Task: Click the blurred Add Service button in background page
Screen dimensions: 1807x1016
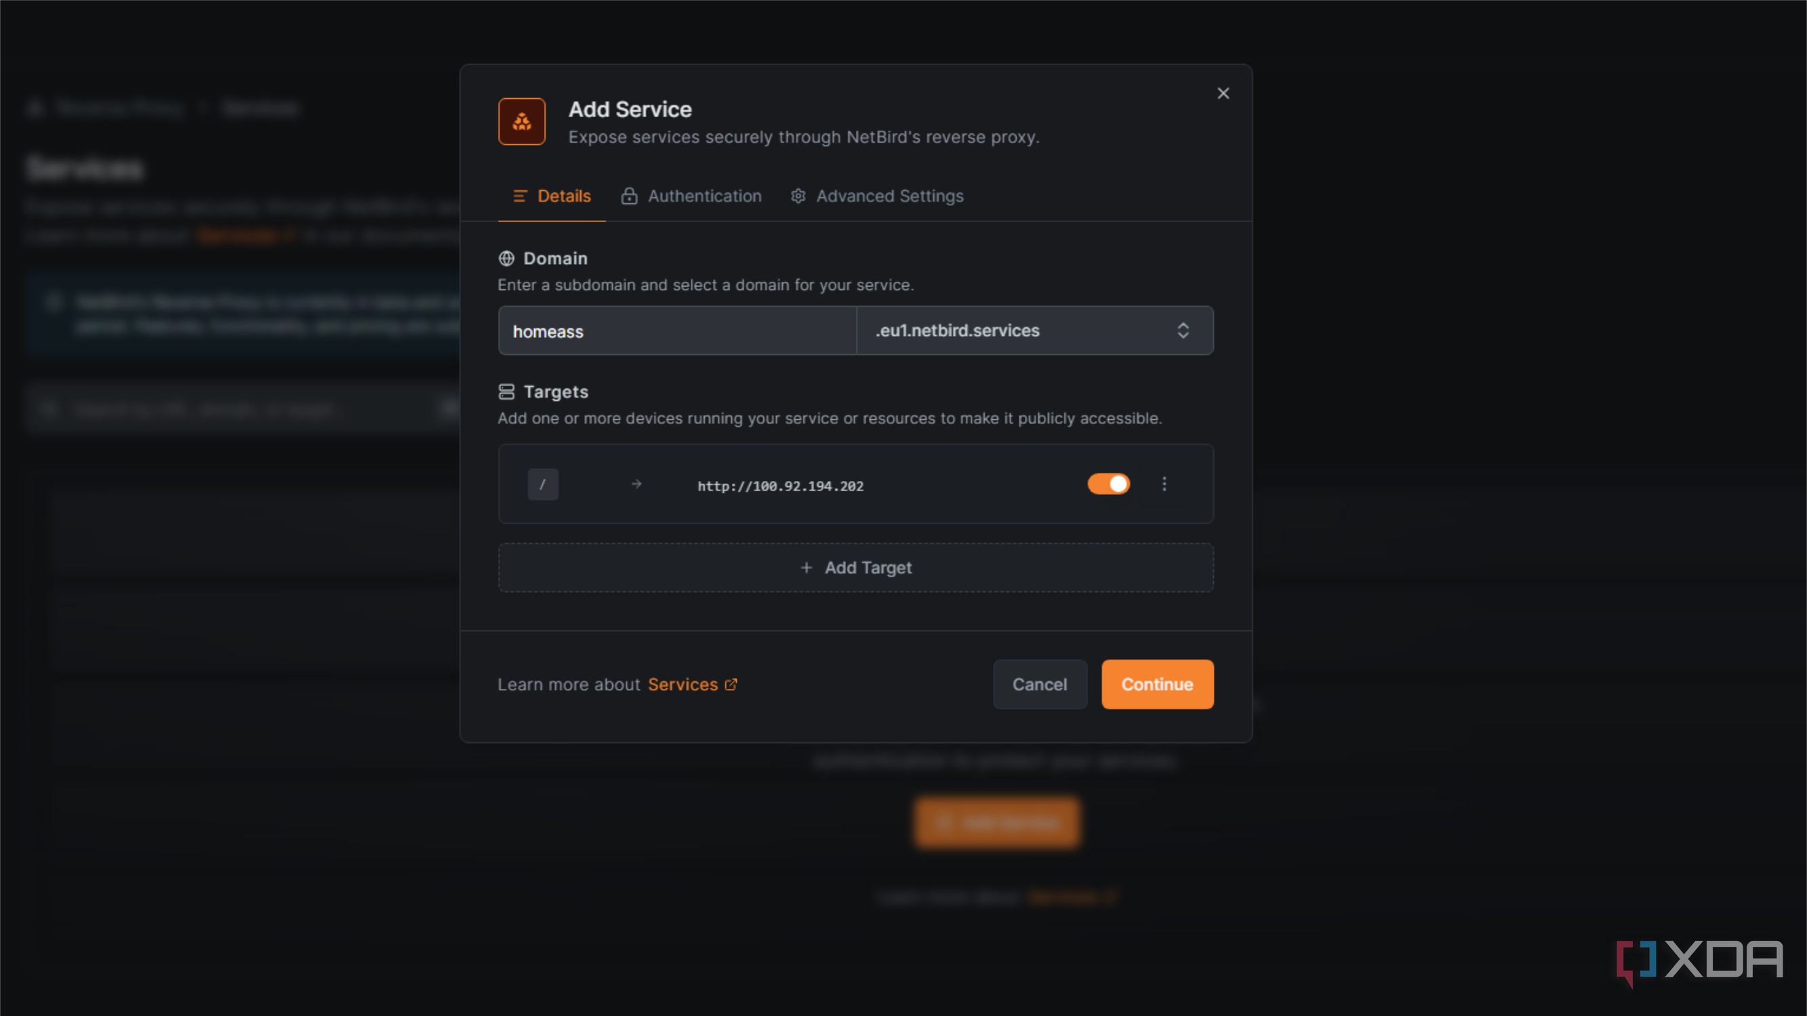Action: 997,822
